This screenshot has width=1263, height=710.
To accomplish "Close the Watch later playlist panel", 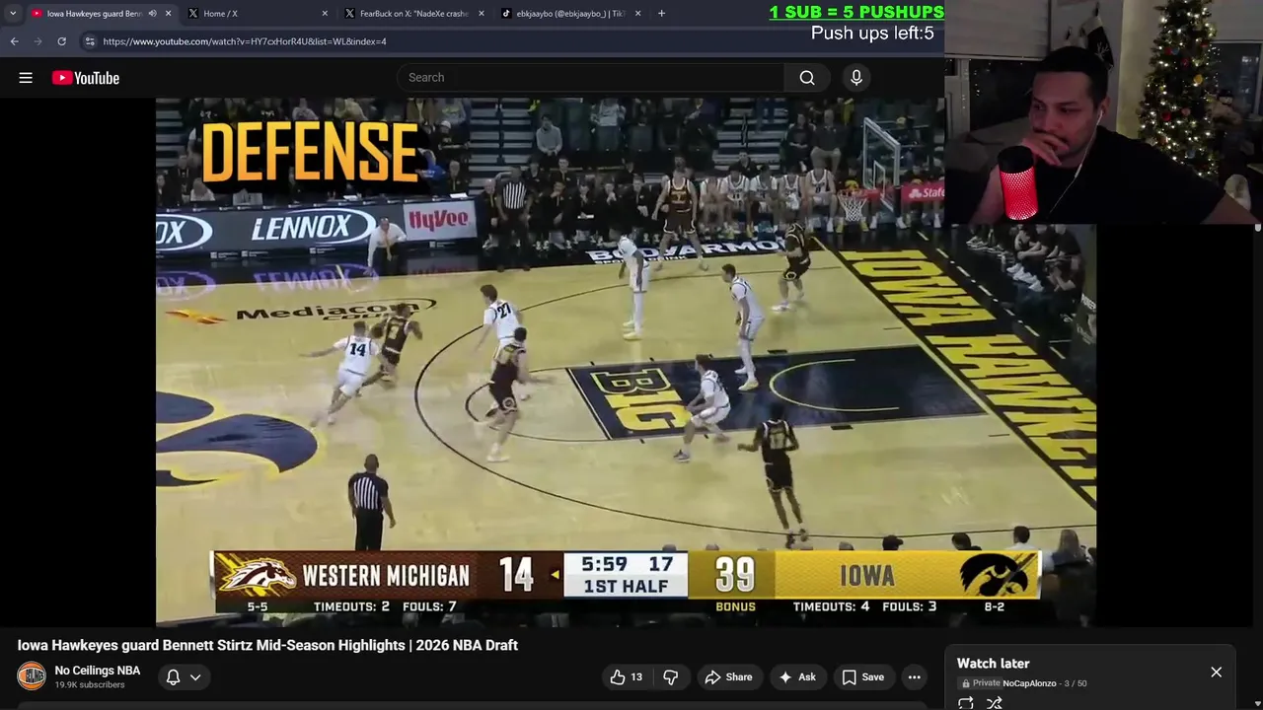I will pyautogui.click(x=1216, y=672).
